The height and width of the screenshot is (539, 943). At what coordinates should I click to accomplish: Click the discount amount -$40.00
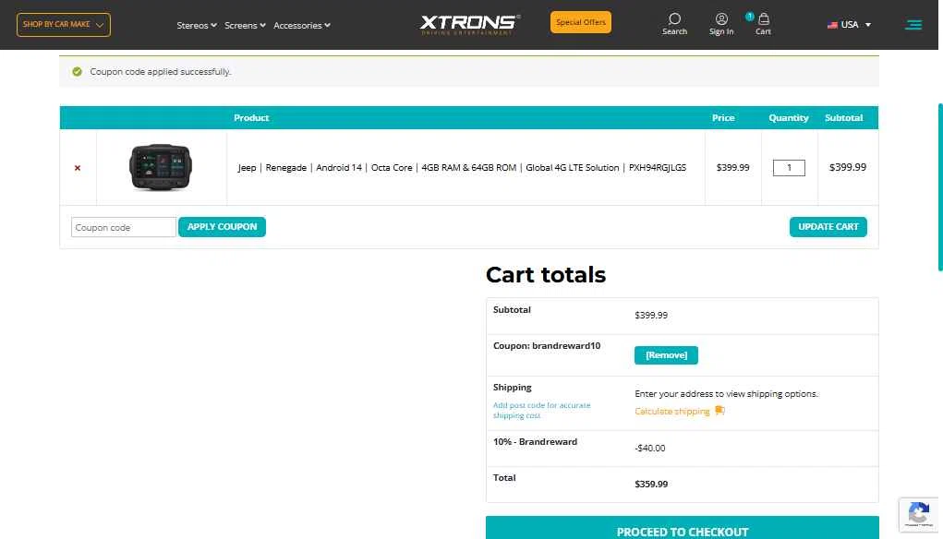[x=650, y=449]
